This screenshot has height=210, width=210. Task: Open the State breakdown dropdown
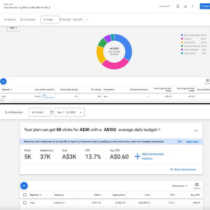pyautogui.click(x=14, y=28)
